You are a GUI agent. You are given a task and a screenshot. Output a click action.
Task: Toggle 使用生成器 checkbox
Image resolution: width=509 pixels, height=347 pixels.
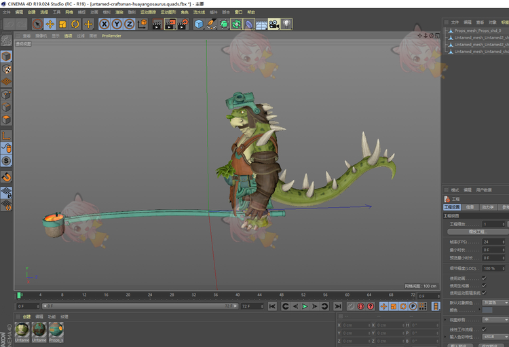coord(484,286)
